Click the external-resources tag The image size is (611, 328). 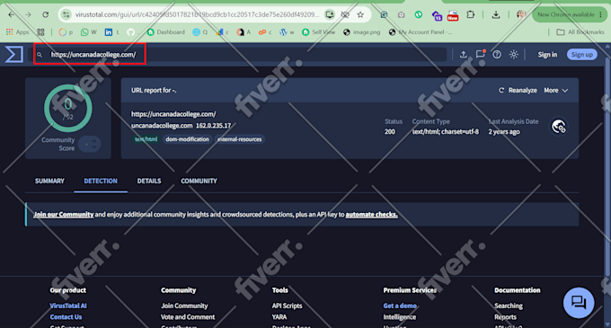coord(239,139)
